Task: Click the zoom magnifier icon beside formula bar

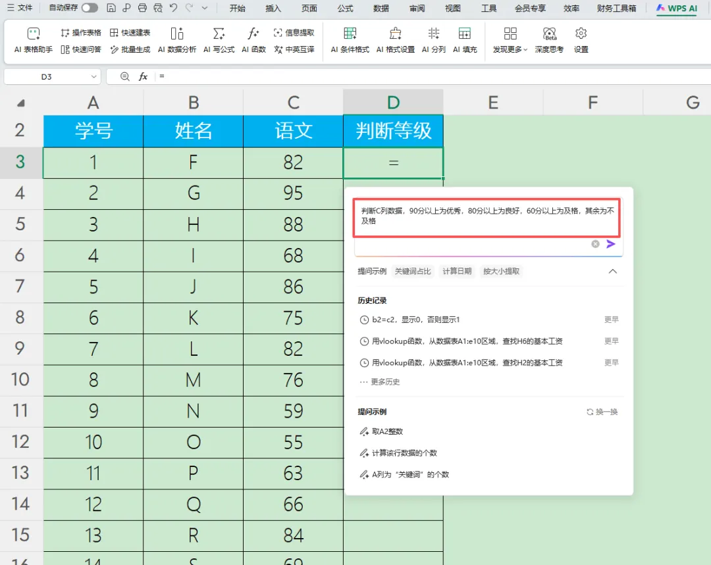Action: tap(124, 76)
